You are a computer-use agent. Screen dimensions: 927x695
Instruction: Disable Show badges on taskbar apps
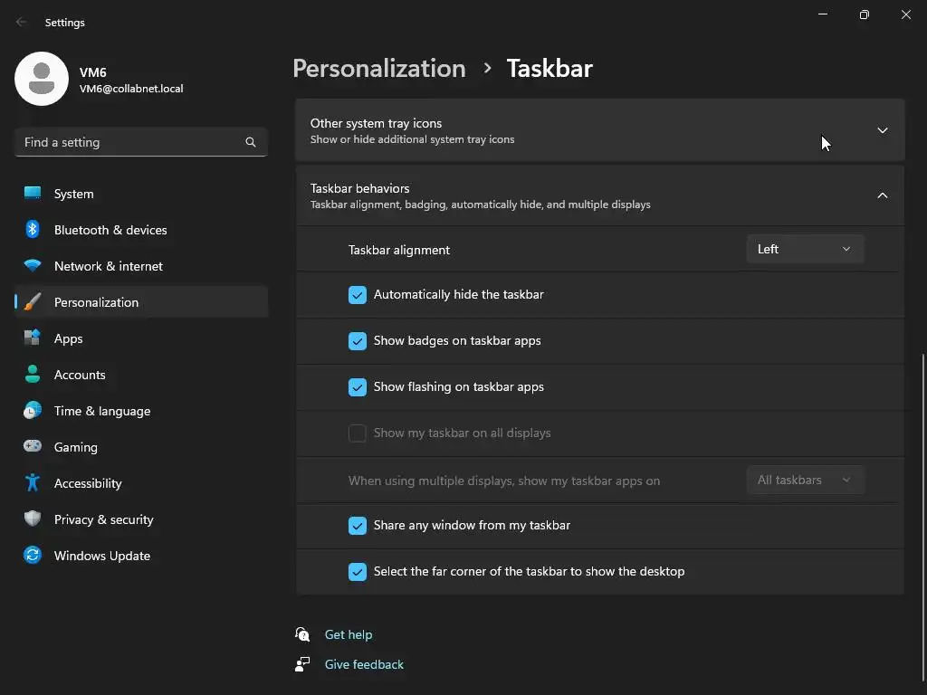[358, 341]
